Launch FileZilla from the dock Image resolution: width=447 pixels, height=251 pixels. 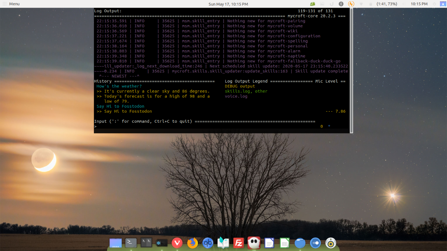[239, 243]
